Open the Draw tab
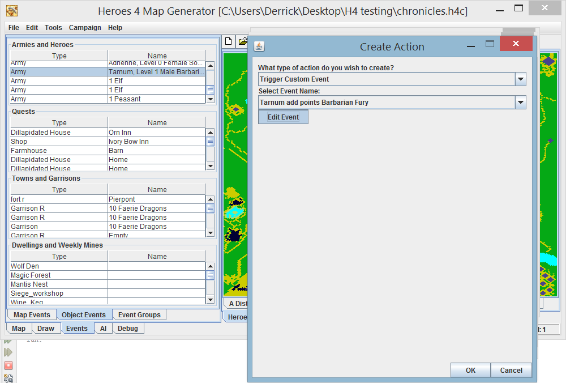Screen dimensions: 566x383 pos(46,329)
